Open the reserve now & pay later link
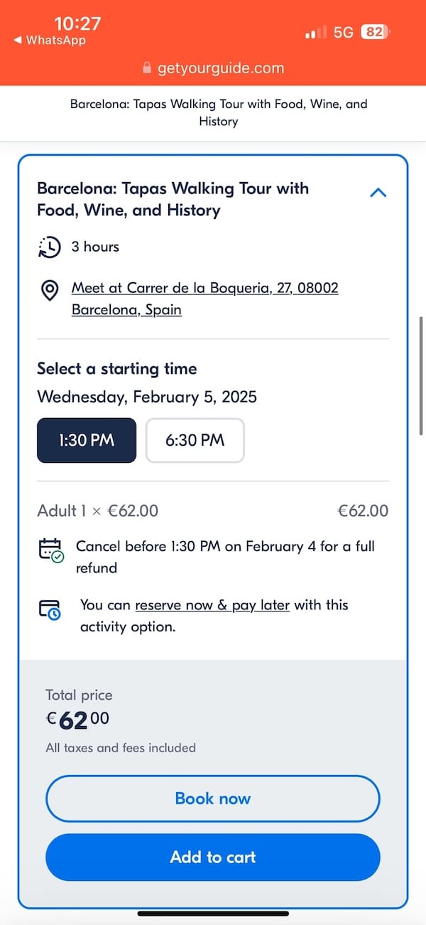 coord(212,605)
